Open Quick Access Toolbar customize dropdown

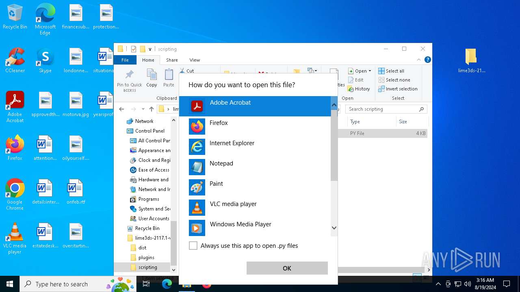(x=150, y=49)
